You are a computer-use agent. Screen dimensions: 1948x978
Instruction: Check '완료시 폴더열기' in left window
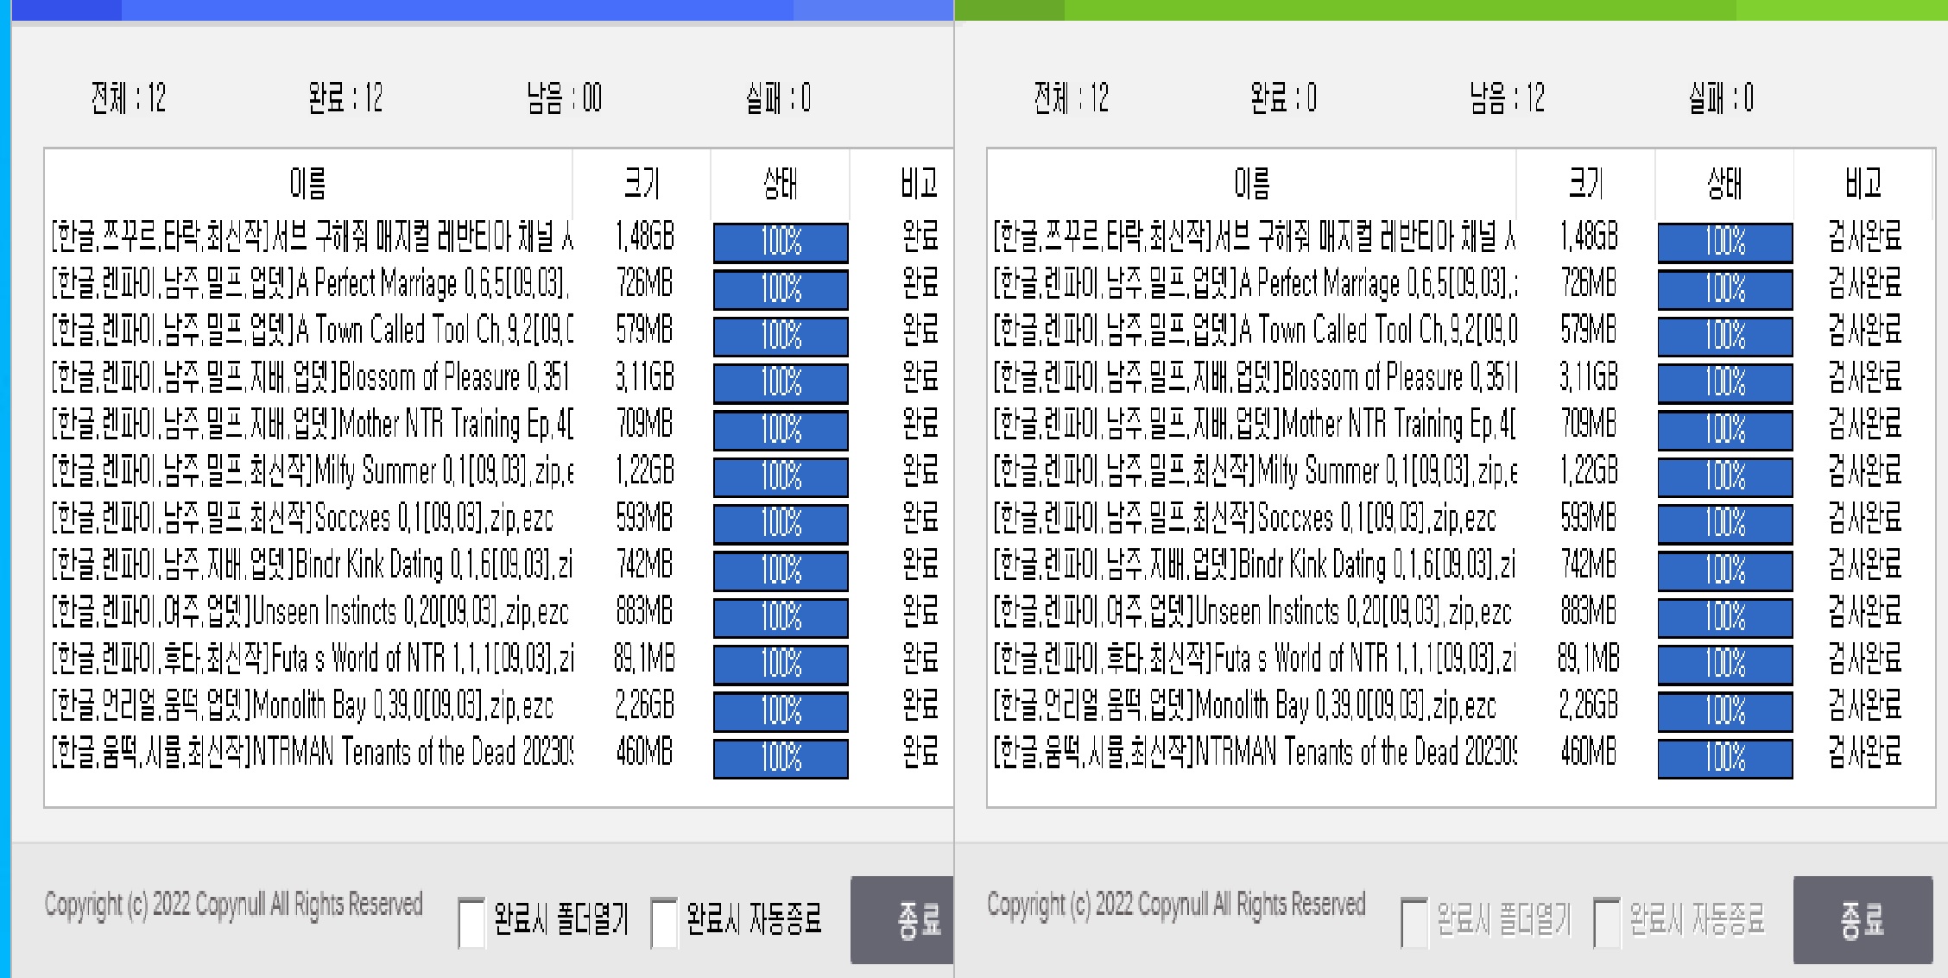(x=472, y=922)
